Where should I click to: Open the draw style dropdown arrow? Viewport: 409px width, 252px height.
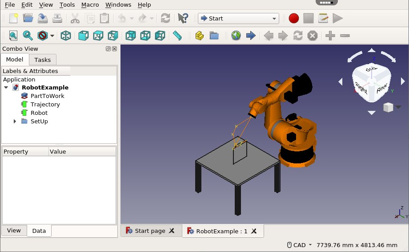pyautogui.click(x=52, y=36)
